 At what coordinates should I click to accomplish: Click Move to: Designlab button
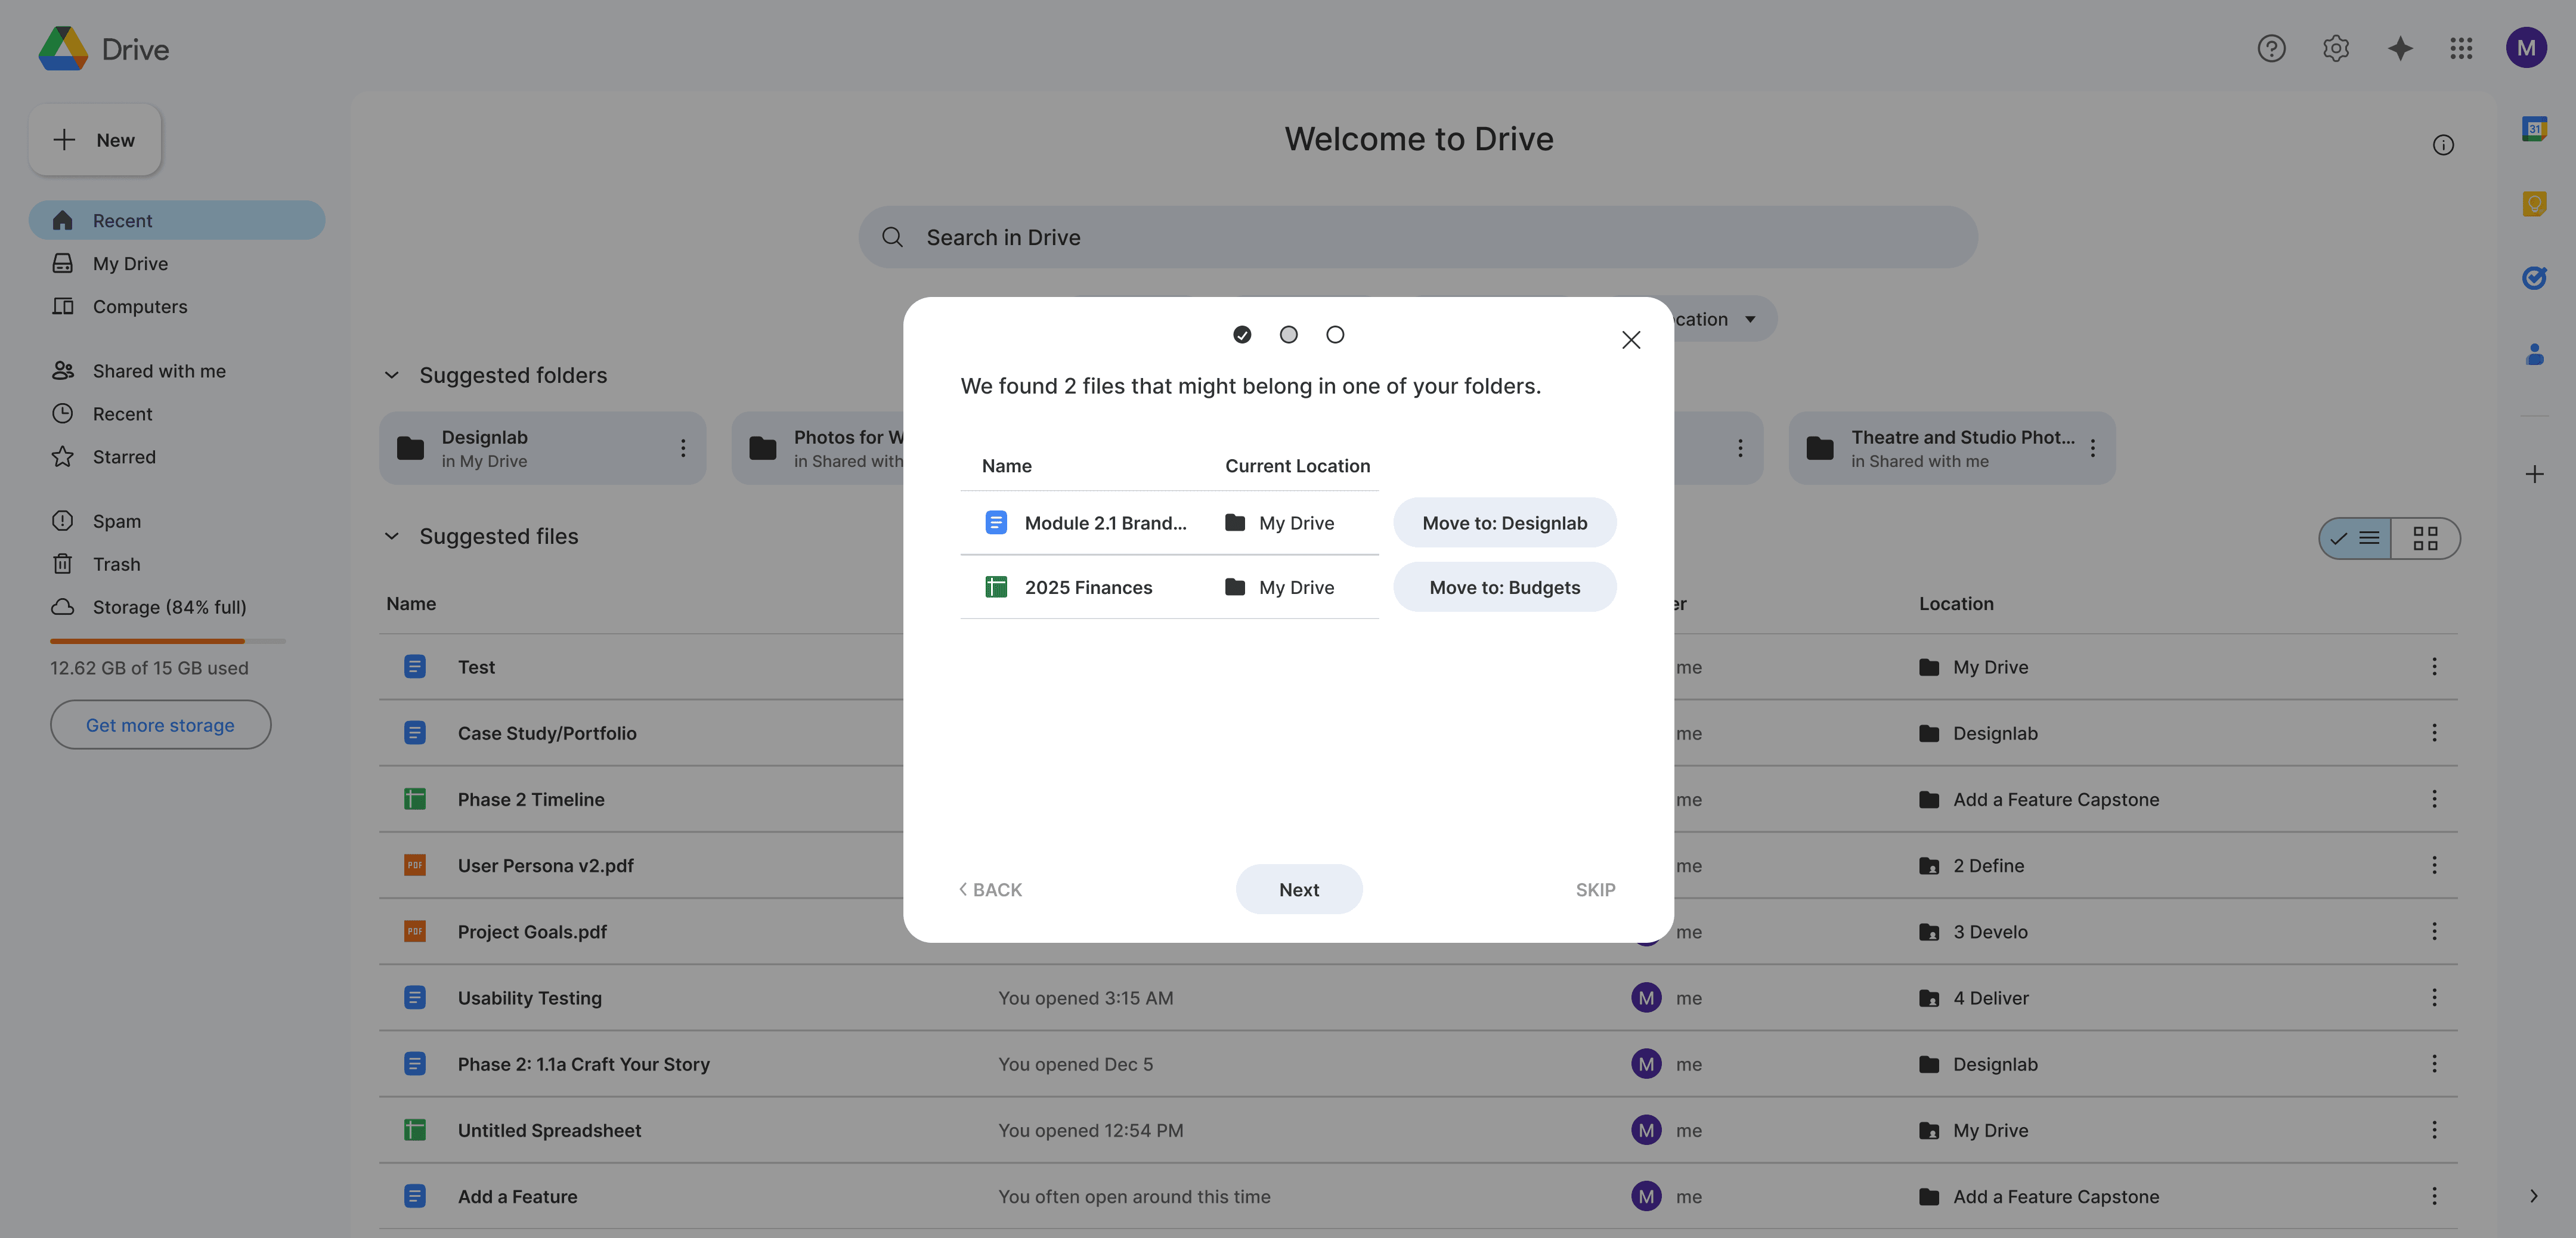1504,523
